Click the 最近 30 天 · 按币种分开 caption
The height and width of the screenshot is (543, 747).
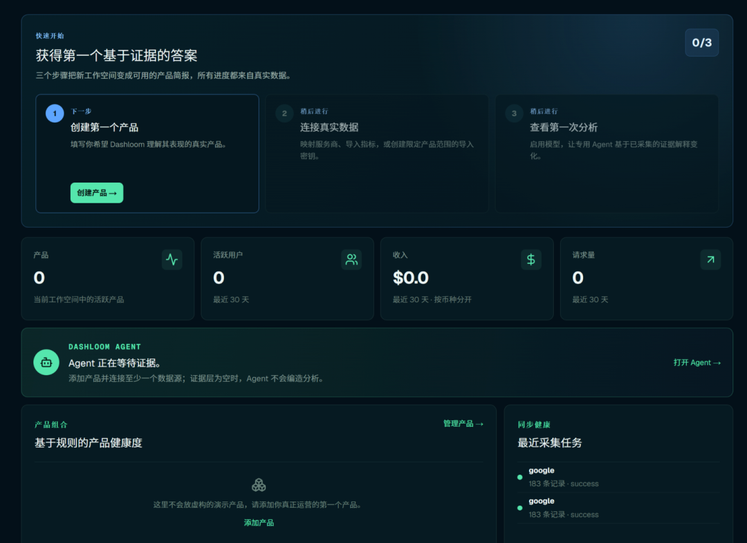pos(432,300)
